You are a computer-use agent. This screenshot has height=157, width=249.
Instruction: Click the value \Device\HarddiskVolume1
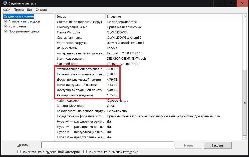[x=125, y=43]
